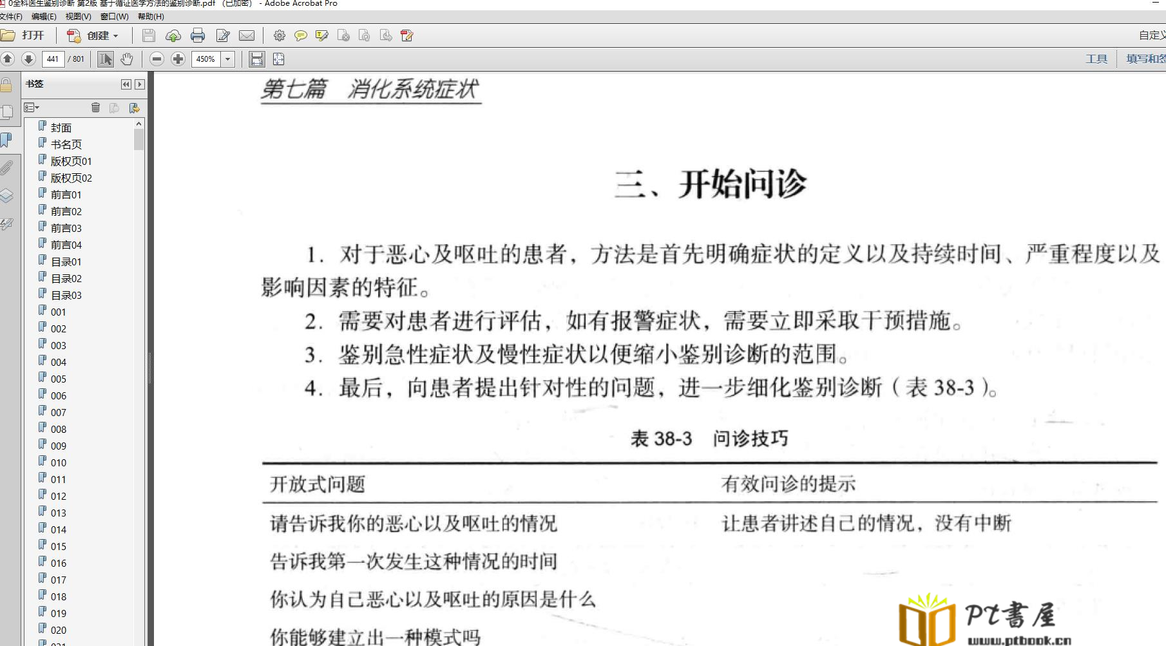Screen dimensions: 1166x646
Task: Open the bookmark options dropdown menu
Action: coord(32,108)
